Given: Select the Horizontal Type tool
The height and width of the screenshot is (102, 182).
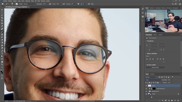Looking at the screenshot, I should pyautogui.click(x=2, y=54).
